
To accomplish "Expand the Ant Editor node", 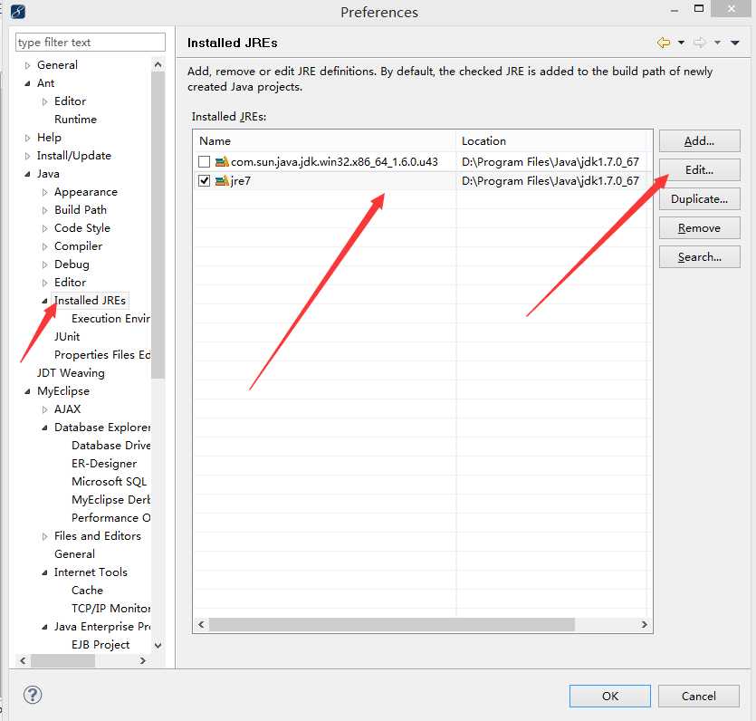I will tap(45, 101).
